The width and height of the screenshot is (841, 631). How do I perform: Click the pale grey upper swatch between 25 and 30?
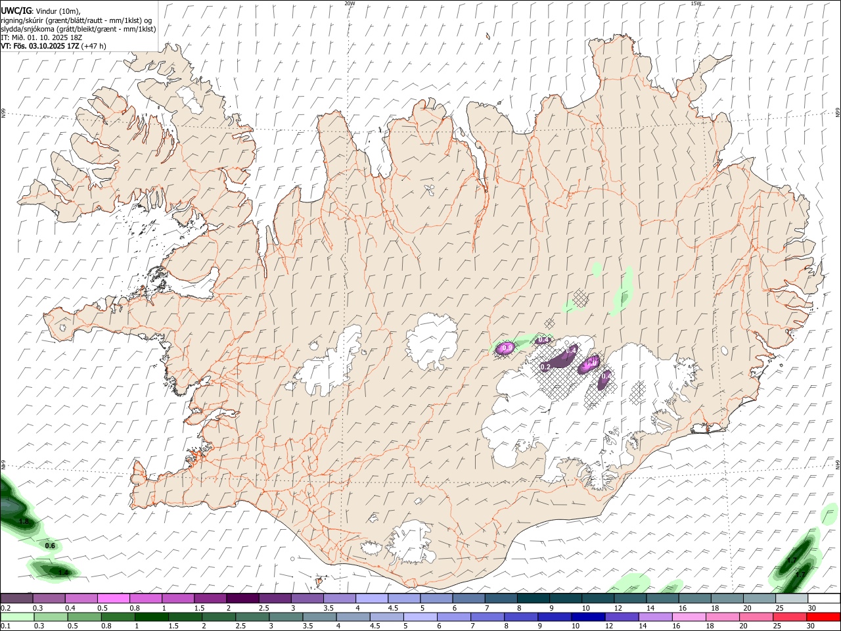pos(792,598)
